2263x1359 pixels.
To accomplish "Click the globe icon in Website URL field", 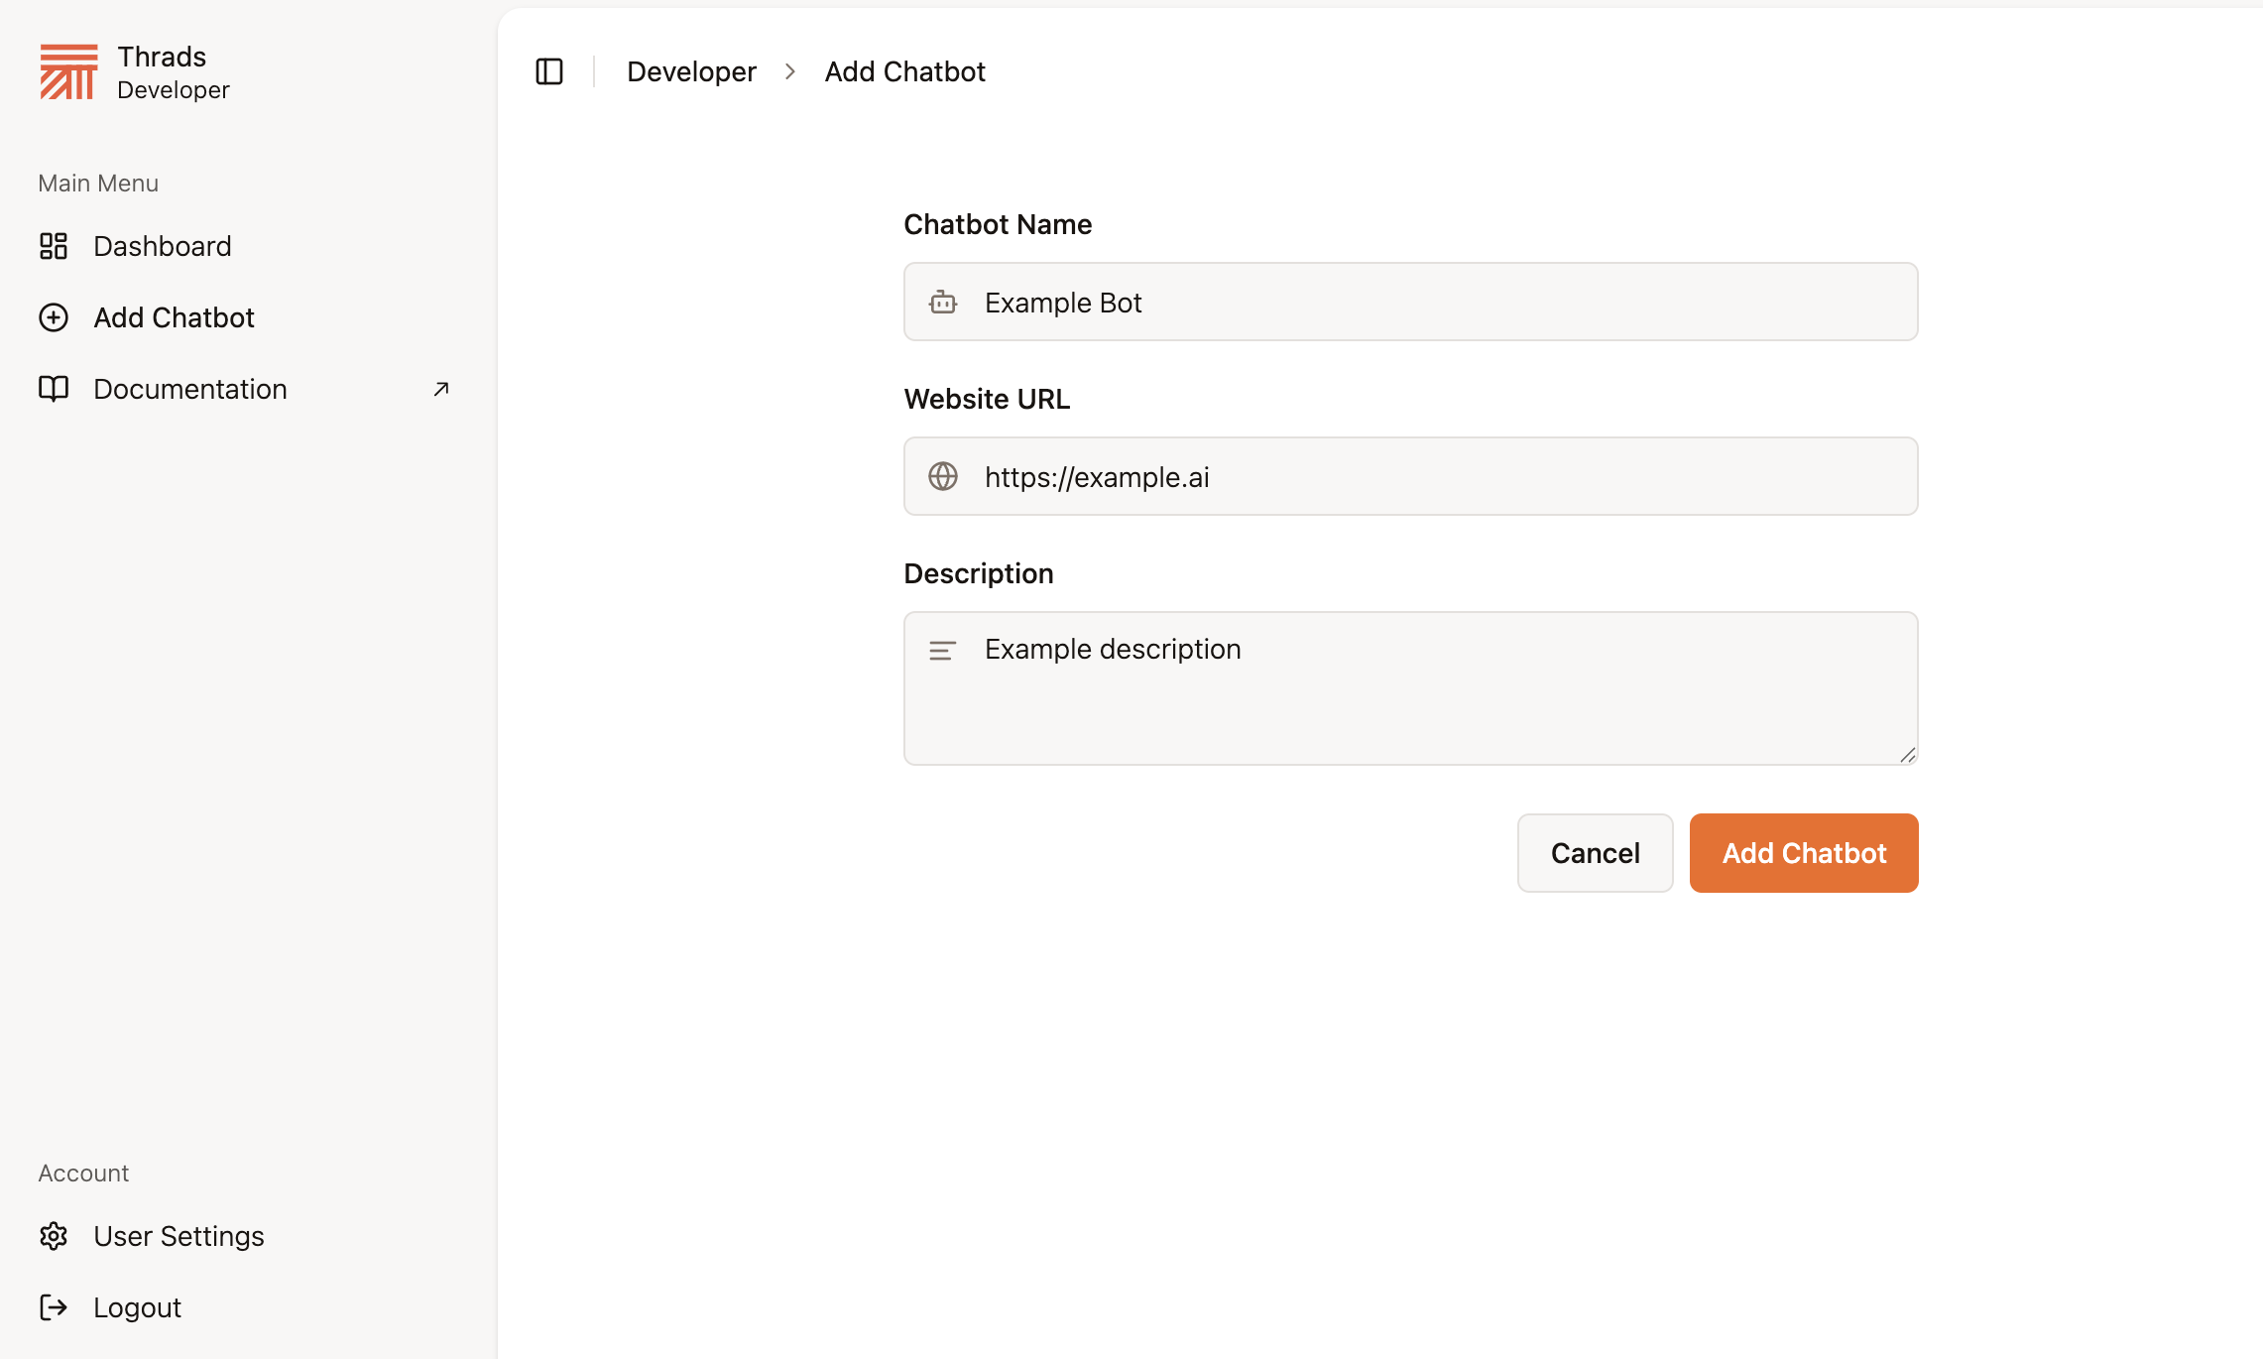I will pos(943,477).
